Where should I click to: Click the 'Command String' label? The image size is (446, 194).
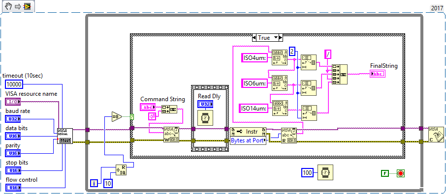pyautogui.click(x=163, y=99)
